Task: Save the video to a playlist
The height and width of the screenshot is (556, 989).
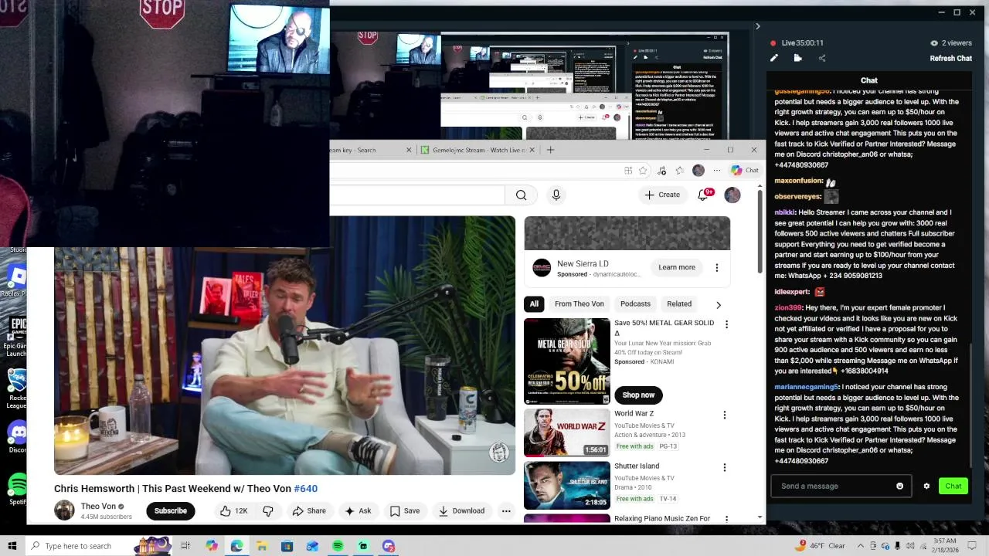Action: click(405, 510)
